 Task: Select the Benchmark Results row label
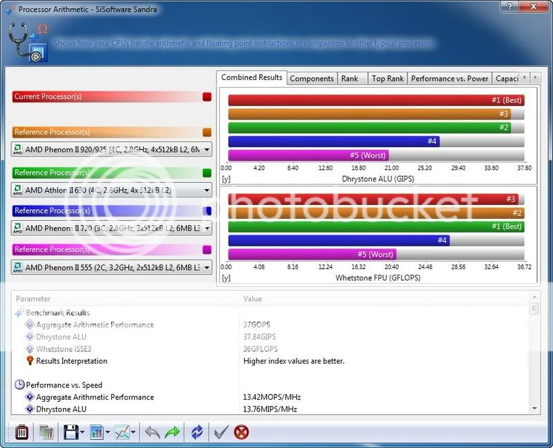coord(58,313)
